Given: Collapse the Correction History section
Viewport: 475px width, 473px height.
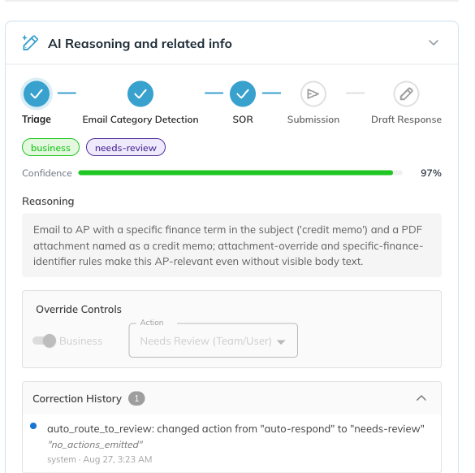Looking at the screenshot, I should coord(421,398).
